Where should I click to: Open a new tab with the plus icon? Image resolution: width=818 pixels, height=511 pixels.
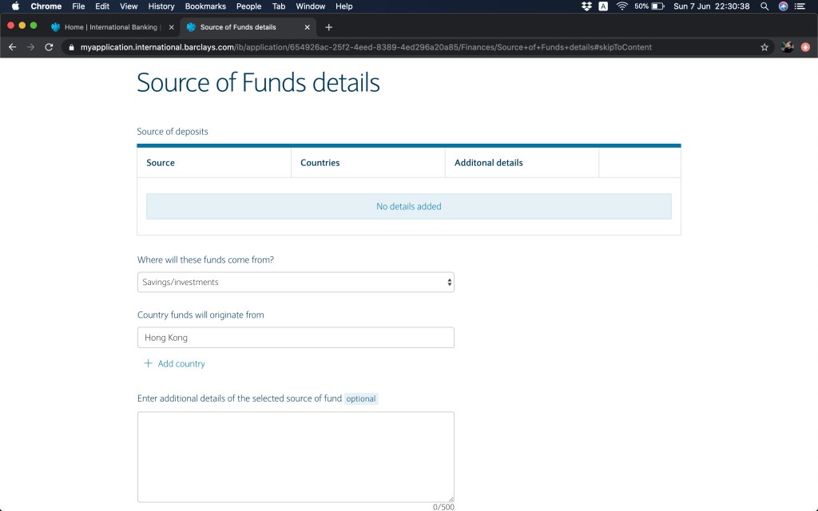(x=328, y=27)
